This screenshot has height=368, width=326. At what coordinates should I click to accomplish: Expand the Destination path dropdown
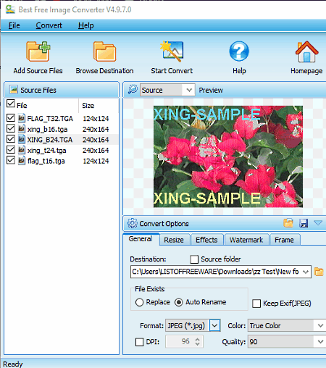[306, 272]
